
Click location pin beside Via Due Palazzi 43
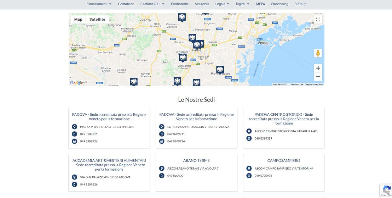click(x=74, y=177)
